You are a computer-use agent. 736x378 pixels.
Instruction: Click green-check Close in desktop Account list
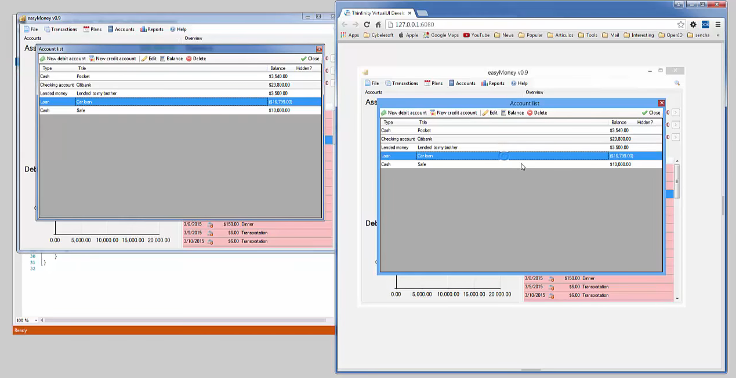click(x=310, y=58)
